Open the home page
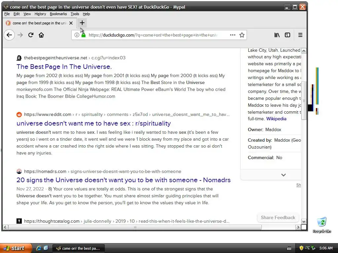The image size is (338, 253). (x=41, y=35)
